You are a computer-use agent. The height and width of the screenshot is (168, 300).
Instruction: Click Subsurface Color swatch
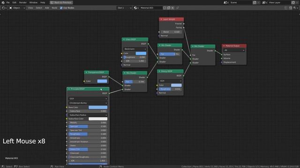[x=98, y=119]
